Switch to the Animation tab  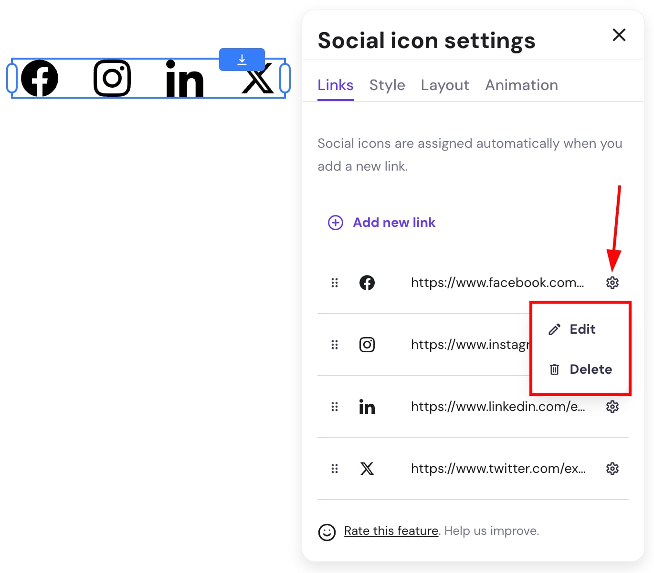[521, 85]
